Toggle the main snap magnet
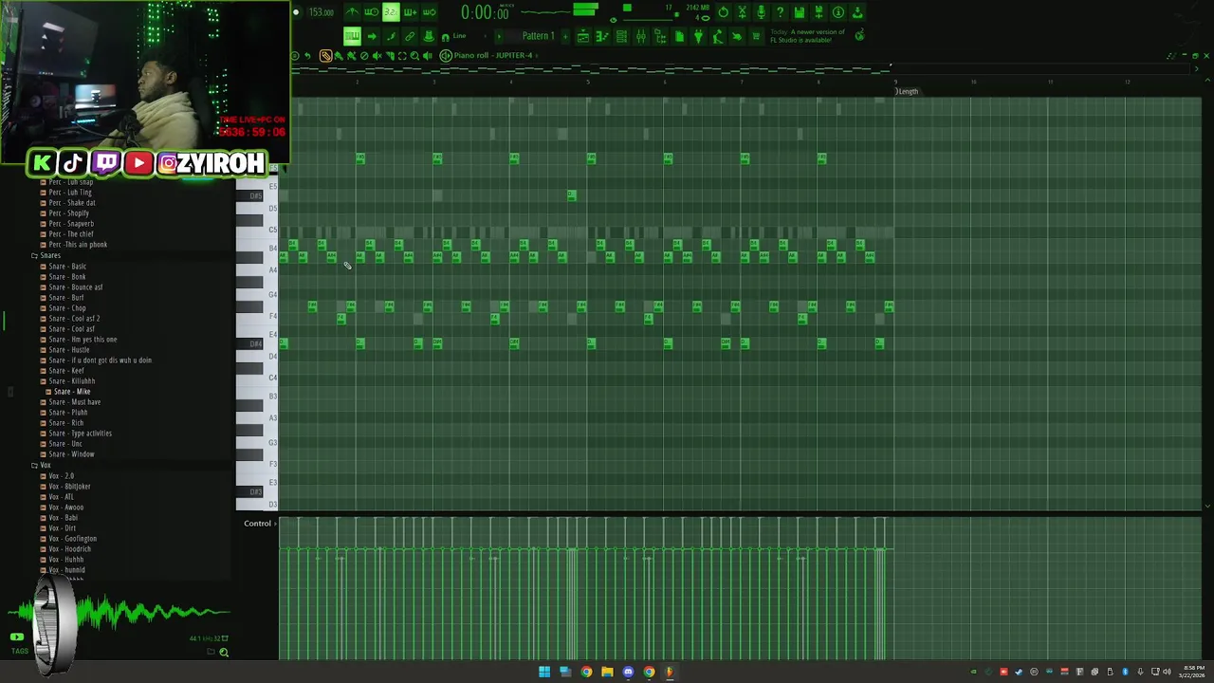This screenshot has height=683, width=1214. coord(445,36)
